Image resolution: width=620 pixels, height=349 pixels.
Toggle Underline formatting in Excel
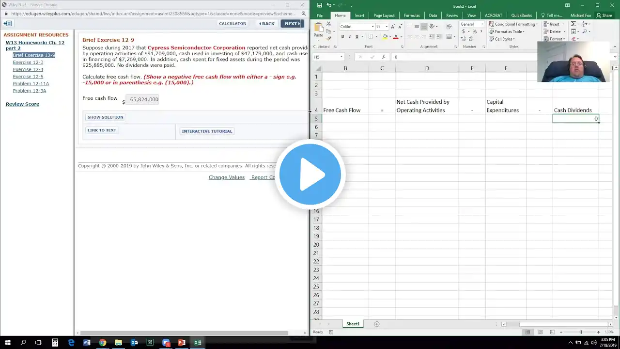pos(357,36)
